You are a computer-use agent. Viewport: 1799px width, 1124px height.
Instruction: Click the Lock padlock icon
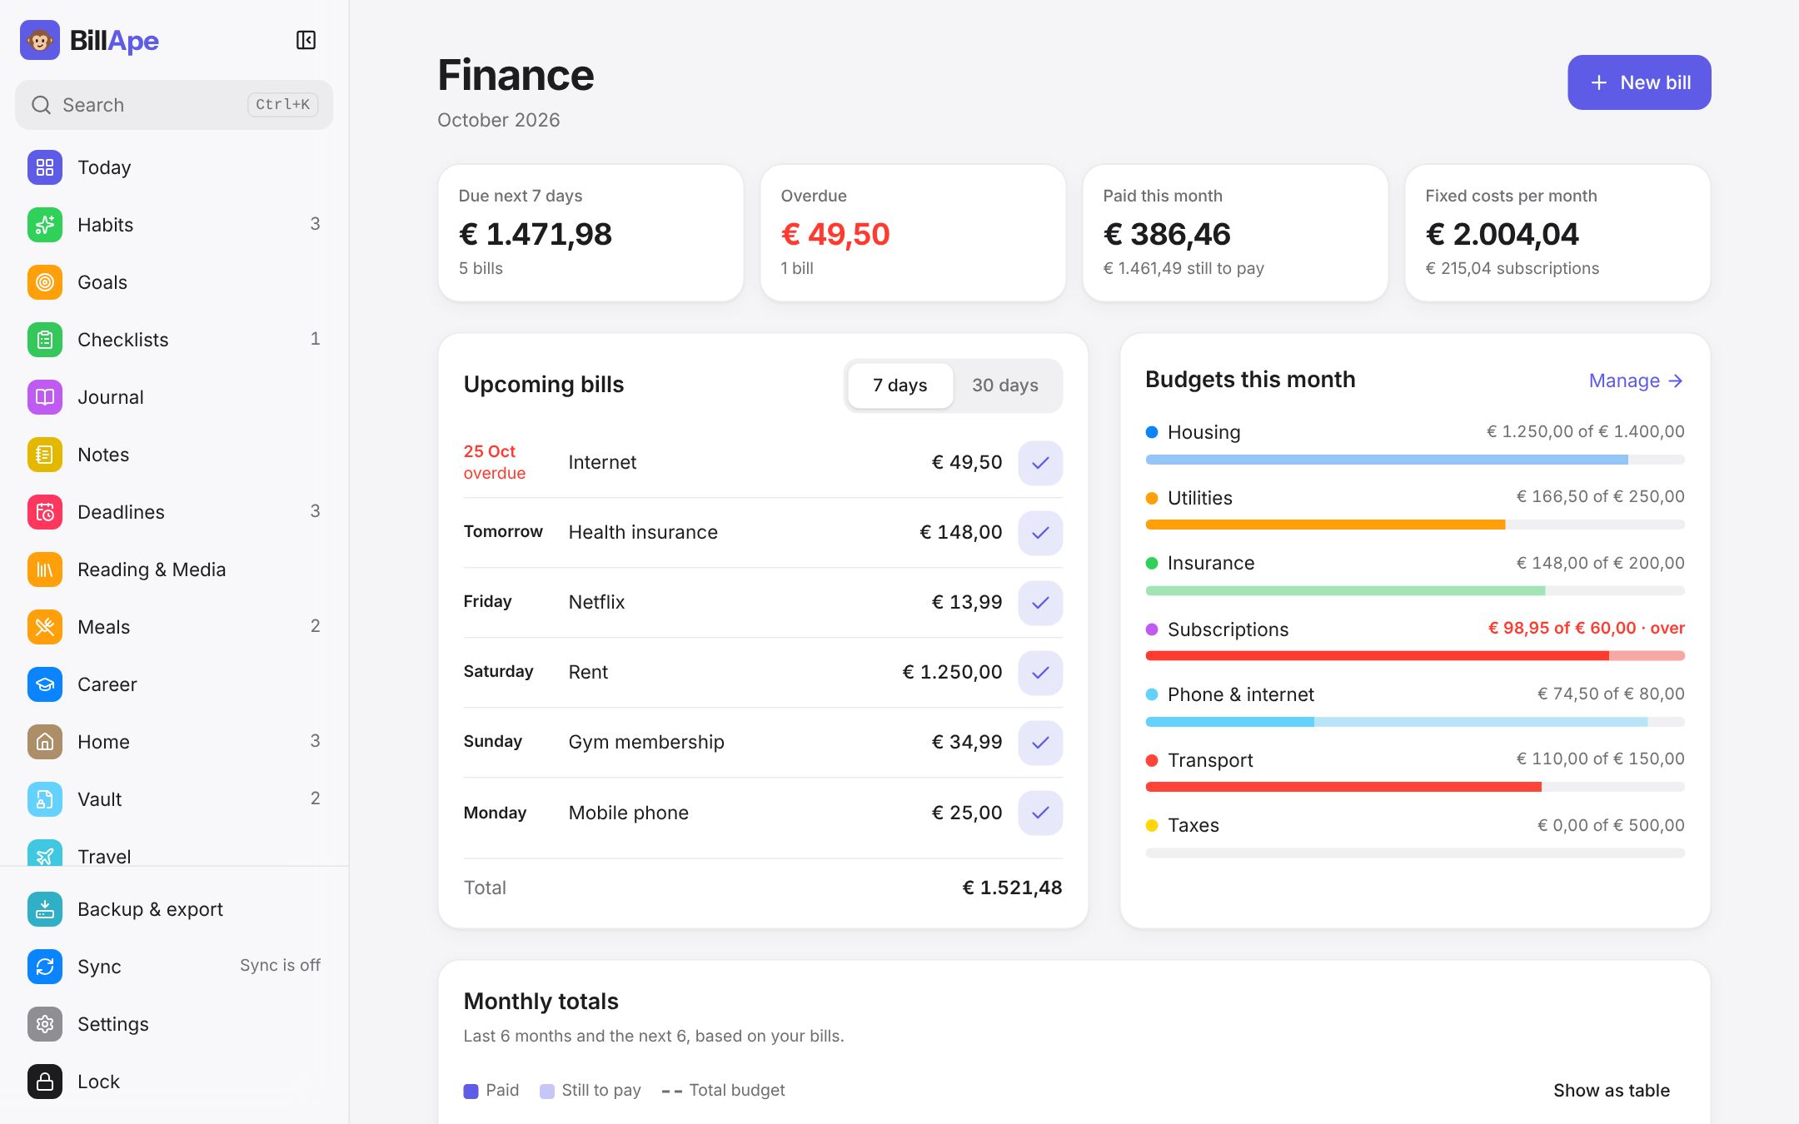(x=45, y=1082)
